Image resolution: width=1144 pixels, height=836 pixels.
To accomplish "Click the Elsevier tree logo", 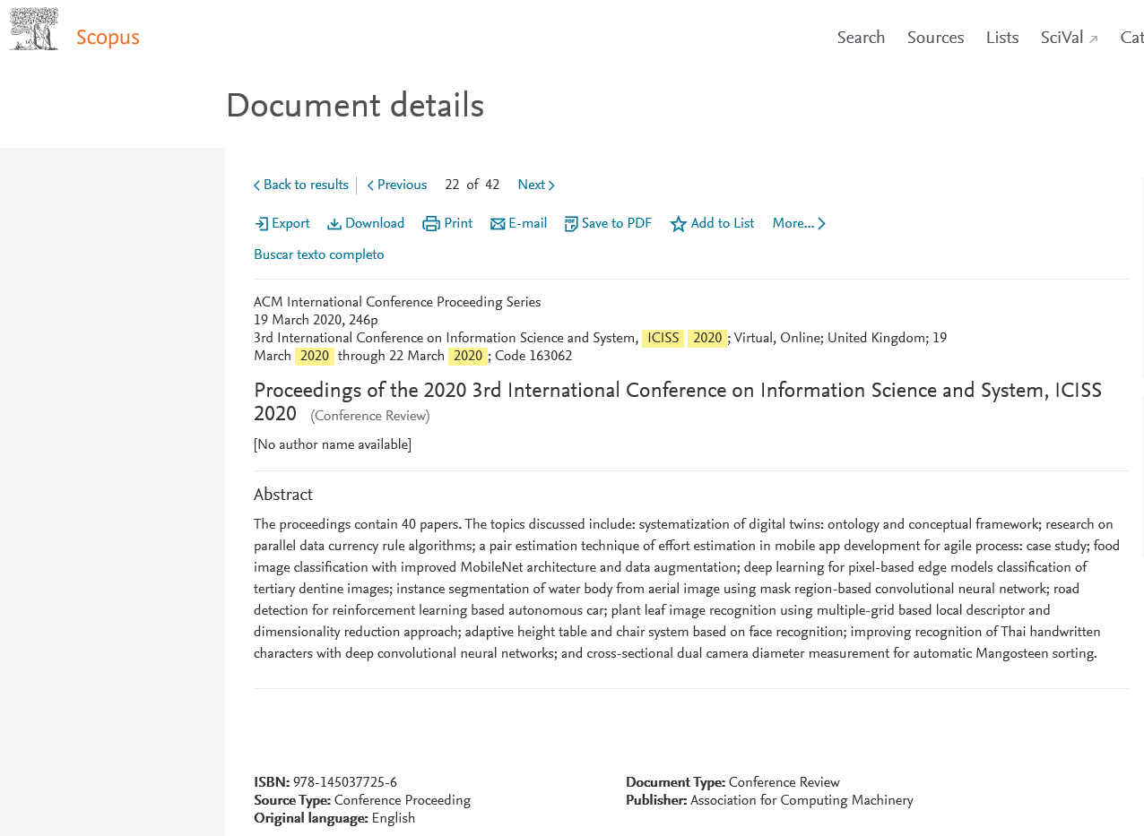I will pyautogui.click(x=34, y=29).
